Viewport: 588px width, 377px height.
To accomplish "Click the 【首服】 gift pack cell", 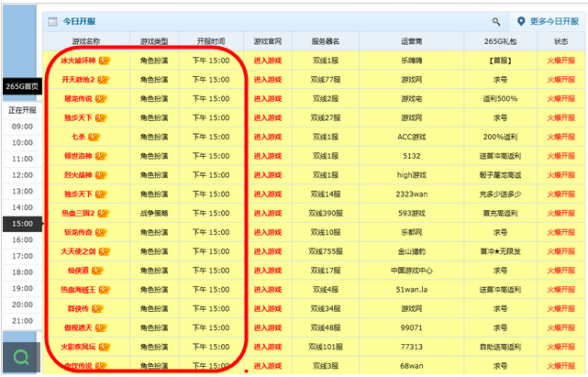I will pyautogui.click(x=500, y=61).
